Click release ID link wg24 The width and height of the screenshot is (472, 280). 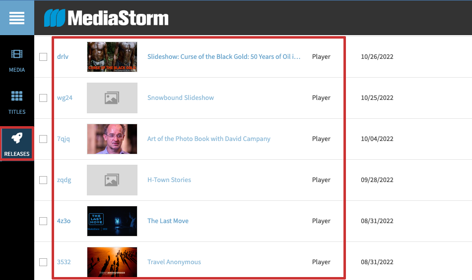[x=65, y=98]
